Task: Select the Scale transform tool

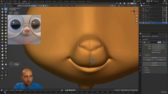Action: tap(2, 75)
